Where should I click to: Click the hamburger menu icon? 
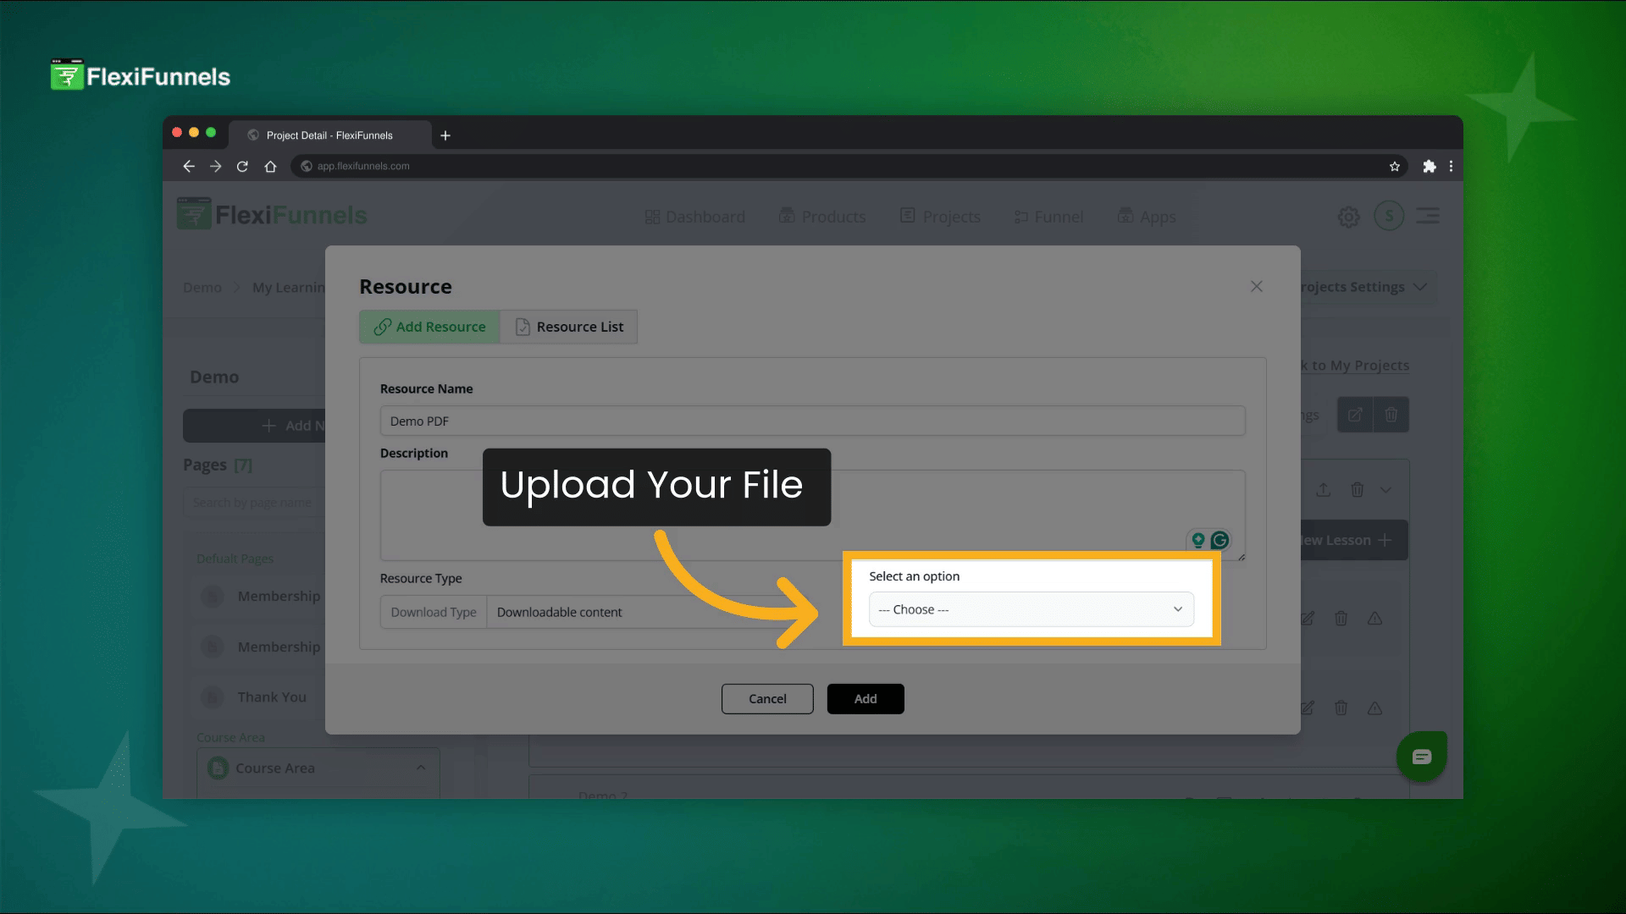coord(1428,216)
